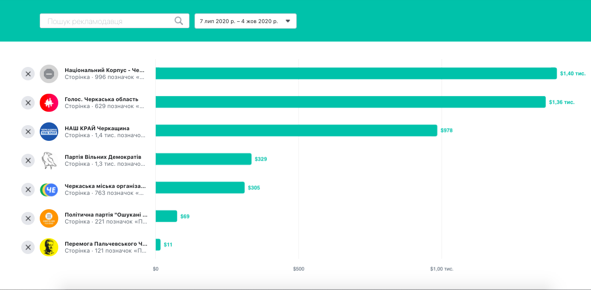591x290 pixels.
Task: Open Черкаська міська організація page link
Action: (x=105, y=186)
